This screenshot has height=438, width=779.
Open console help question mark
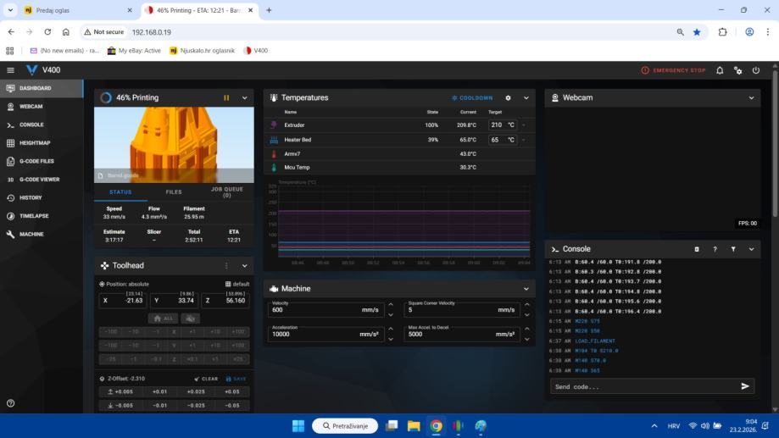pos(715,249)
